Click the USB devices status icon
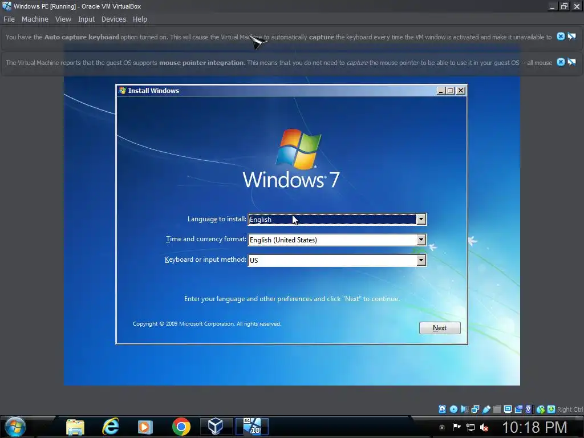Screen dimensions: 584x438 [486, 409]
